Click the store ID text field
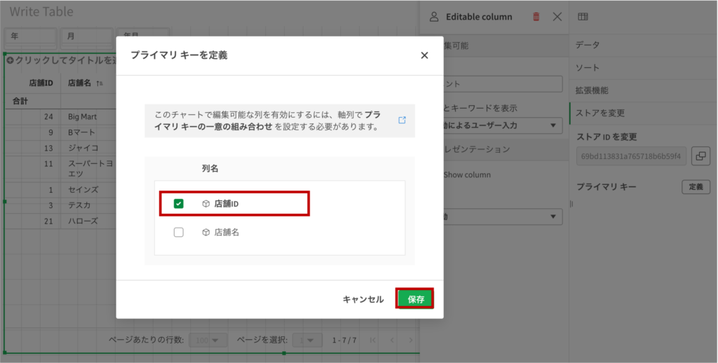The height and width of the screenshot is (363, 718). pyautogui.click(x=630, y=156)
